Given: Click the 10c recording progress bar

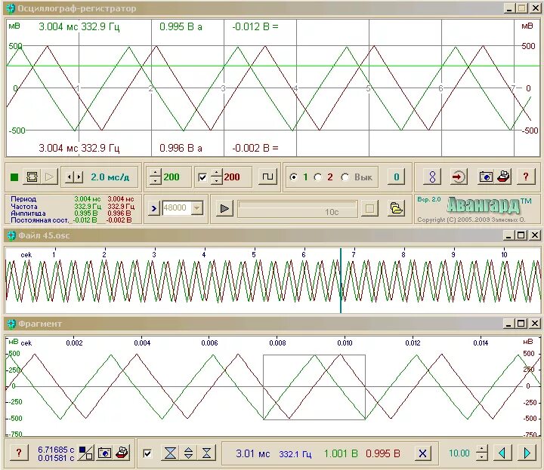Looking at the screenshot, I should [298, 209].
